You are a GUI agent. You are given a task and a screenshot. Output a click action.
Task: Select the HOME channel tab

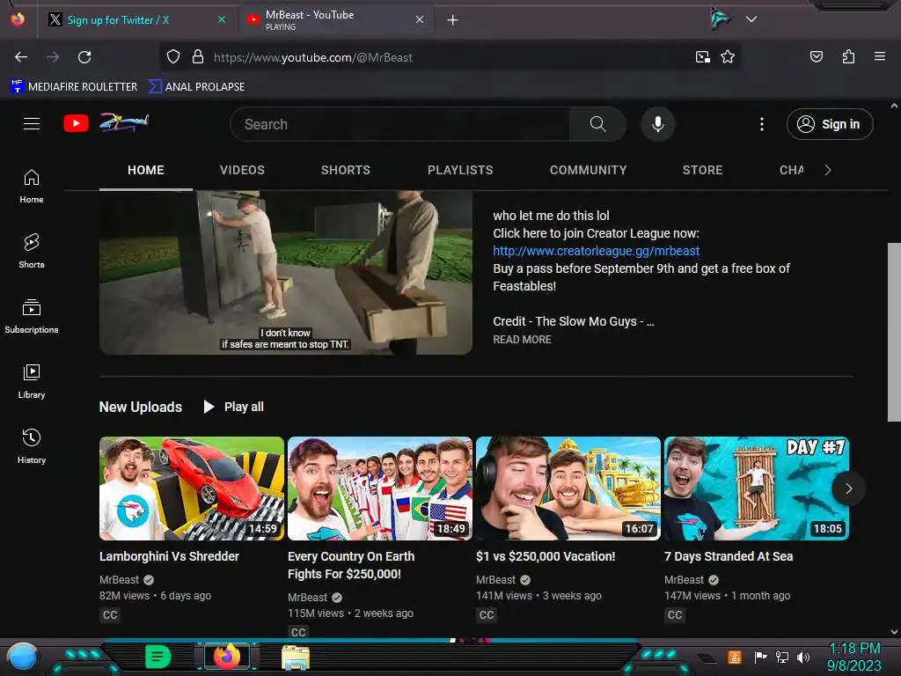146,170
